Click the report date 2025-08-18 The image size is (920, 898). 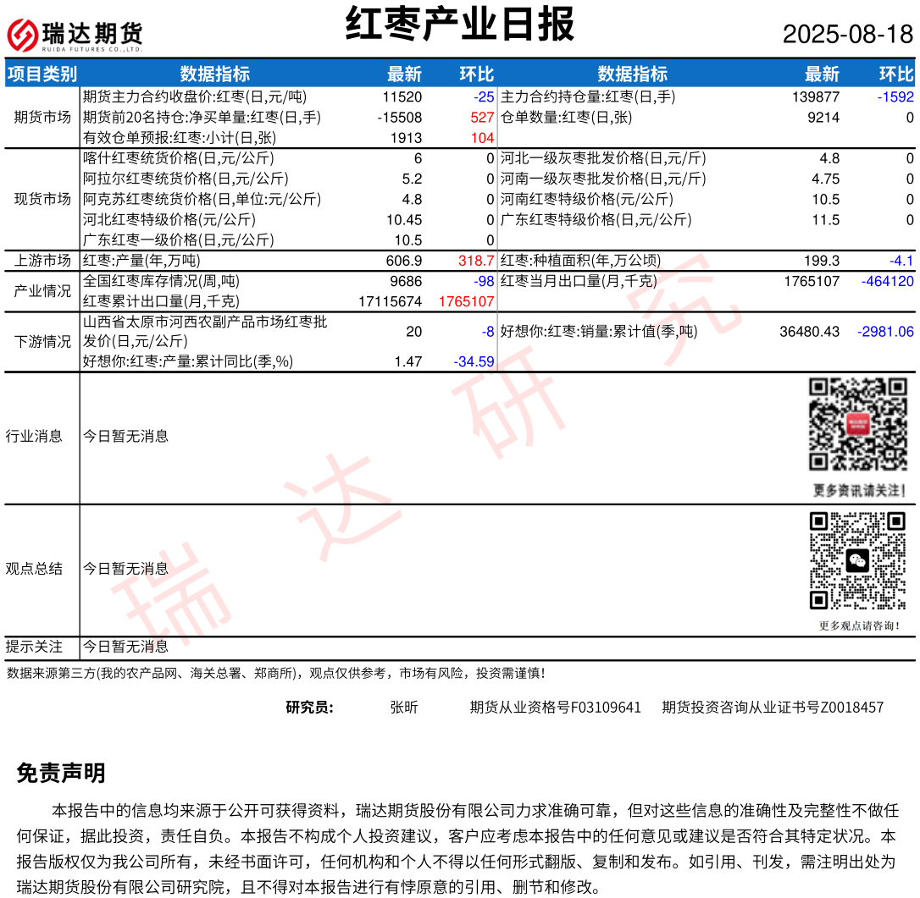click(847, 35)
